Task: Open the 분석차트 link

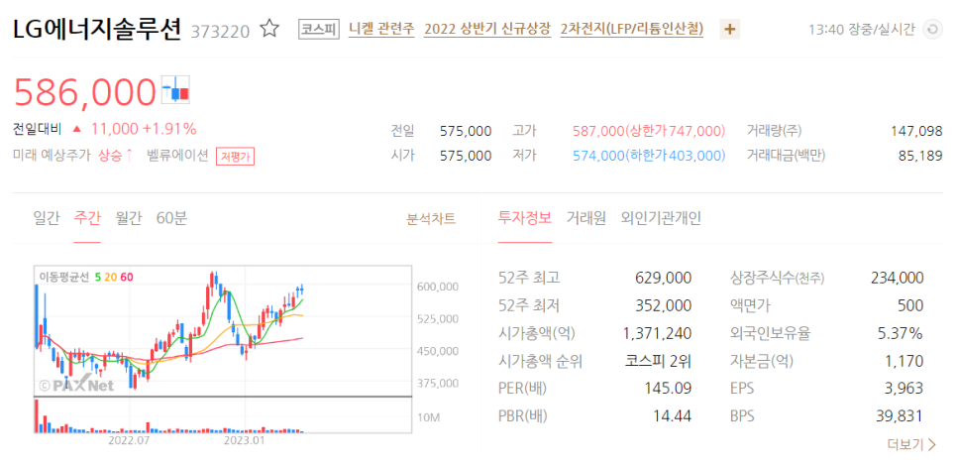Action: [x=431, y=218]
